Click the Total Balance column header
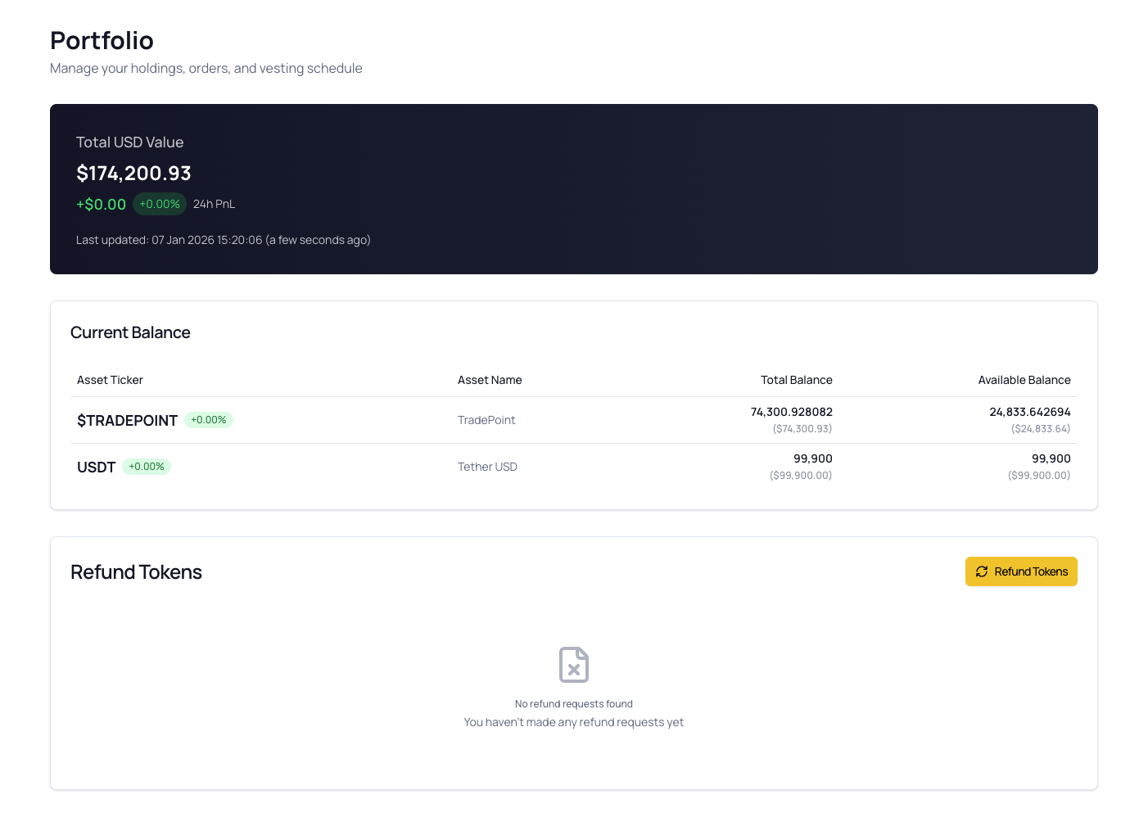This screenshot has height=813, width=1139. (x=797, y=380)
